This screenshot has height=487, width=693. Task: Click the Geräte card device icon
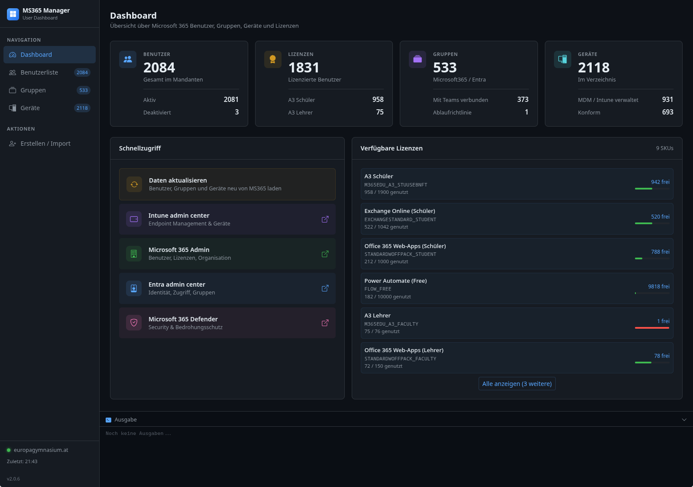(563, 59)
